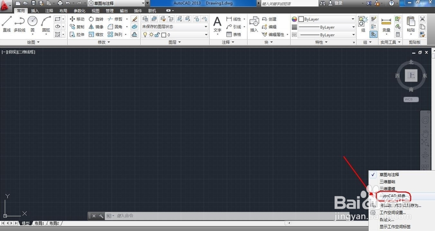Expand the 绘图 panel
The height and width of the screenshot is (231, 435).
click(33, 42)
